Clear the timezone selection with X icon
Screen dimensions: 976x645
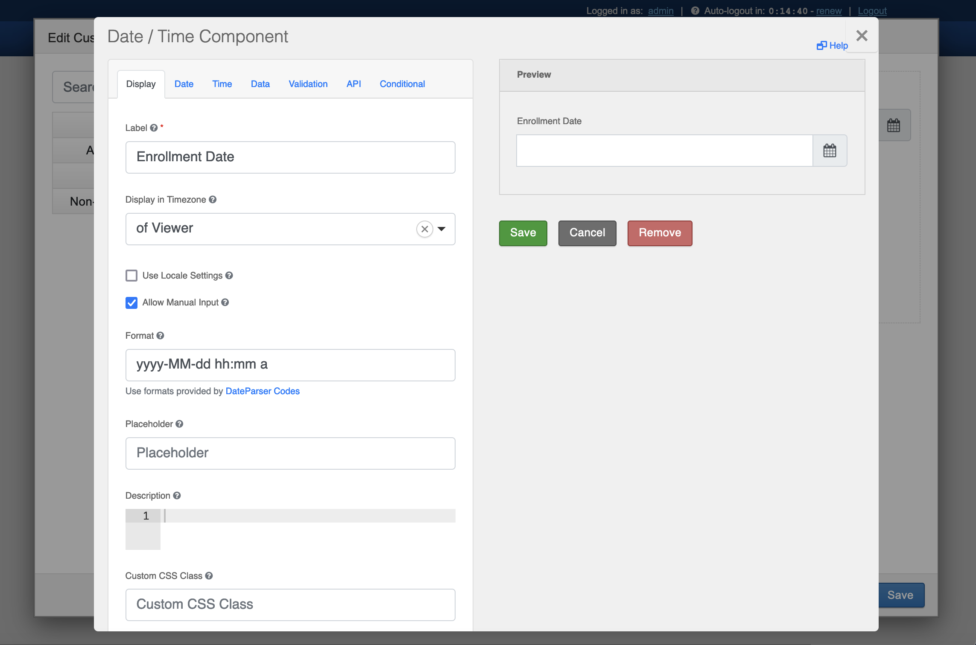point(424,229)
